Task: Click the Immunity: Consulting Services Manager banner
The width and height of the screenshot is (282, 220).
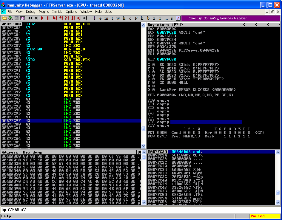Action: [x=231, y=18]
